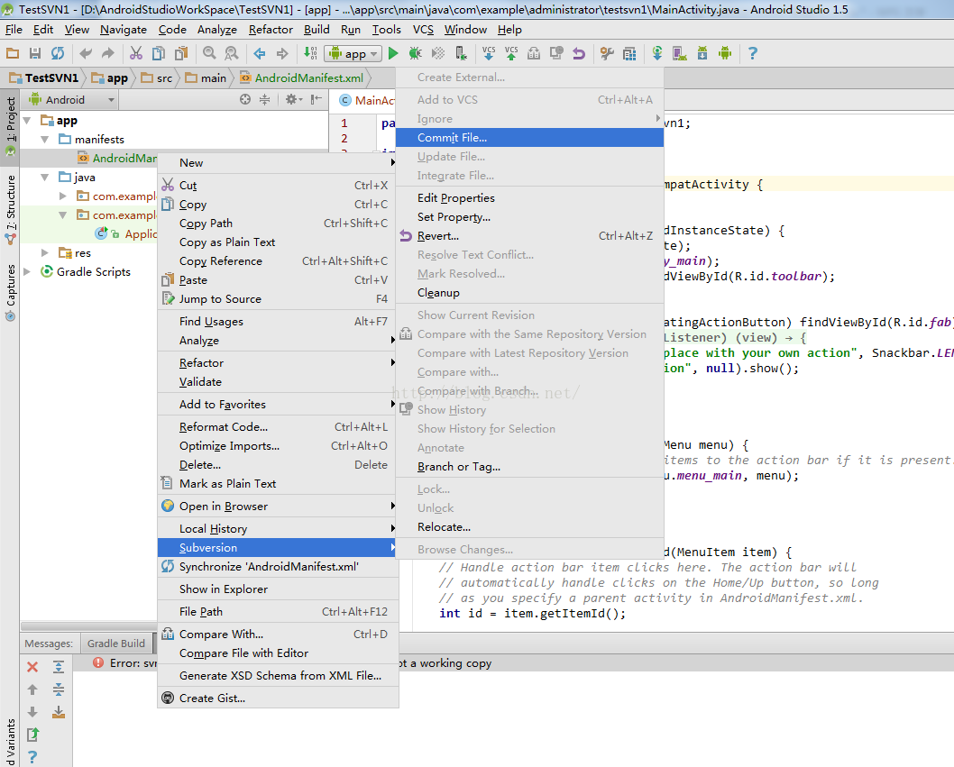
Task: Click the red X icon in Messages panel
Action: pyautogui.click(x=32, y=667)
